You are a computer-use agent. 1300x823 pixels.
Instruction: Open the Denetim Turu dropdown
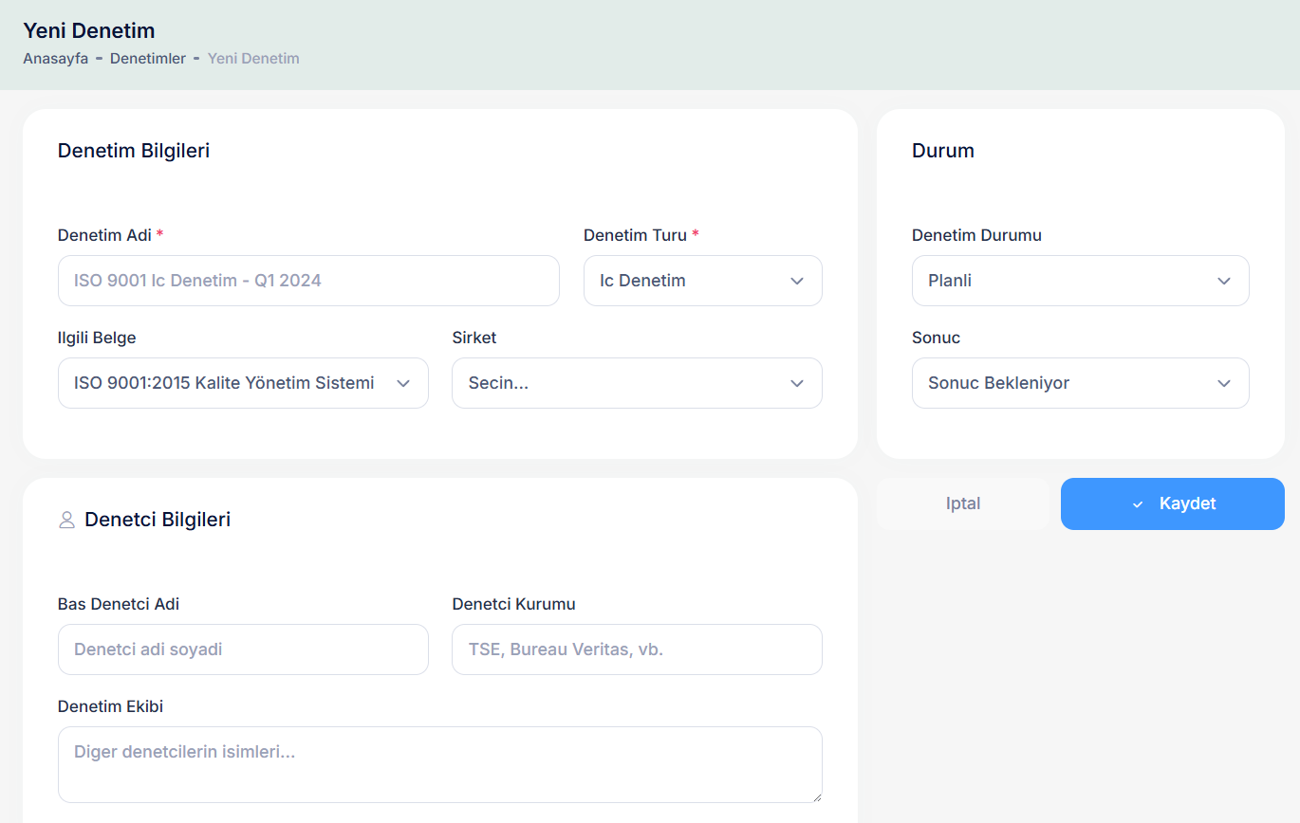click(702, 281)
